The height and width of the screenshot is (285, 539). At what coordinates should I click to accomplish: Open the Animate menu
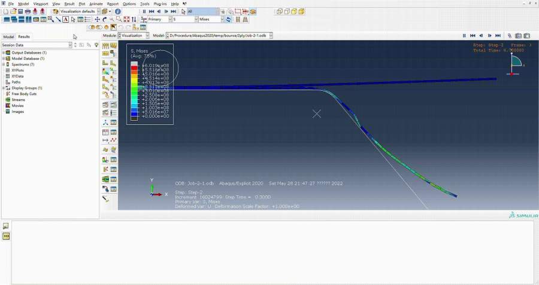96,4
